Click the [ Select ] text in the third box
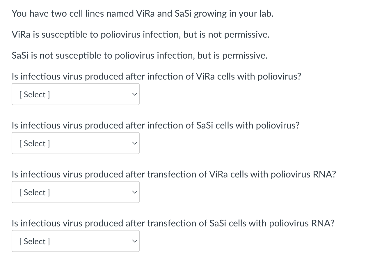The height and width of the screenshot is (264, 391). (x=34, y=192)
